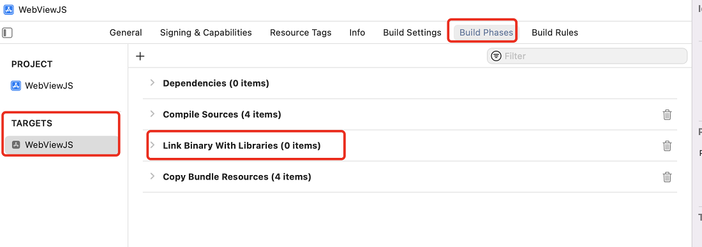This screenshot has width=702, height=247.
Task: Expand Copy Bundle Resources chevron
Action: 153,176
